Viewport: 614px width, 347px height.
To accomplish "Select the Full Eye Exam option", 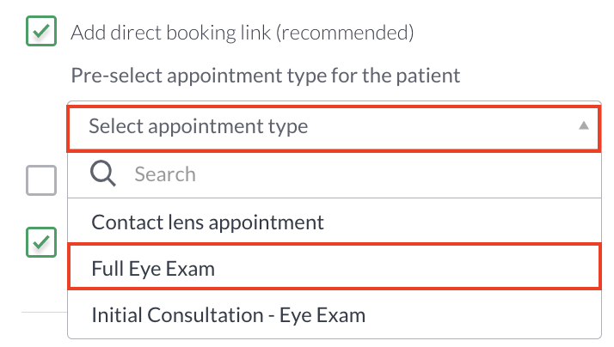I will click(x=334, y=267).
